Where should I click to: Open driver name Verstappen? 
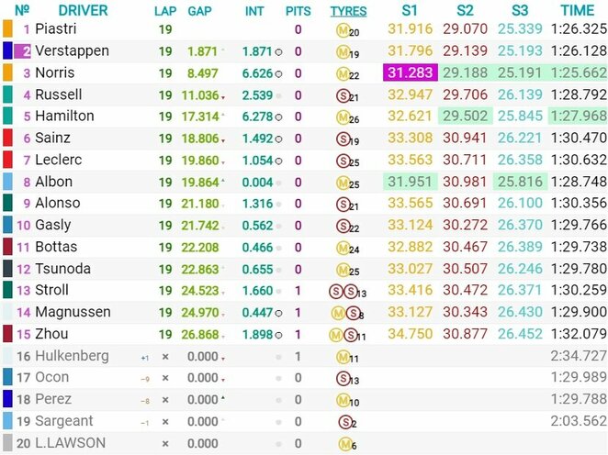(x=73, y=51)
